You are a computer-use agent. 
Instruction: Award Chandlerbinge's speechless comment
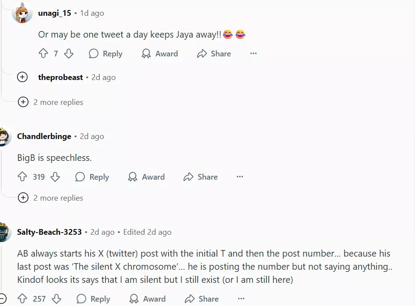click(147, 177)
